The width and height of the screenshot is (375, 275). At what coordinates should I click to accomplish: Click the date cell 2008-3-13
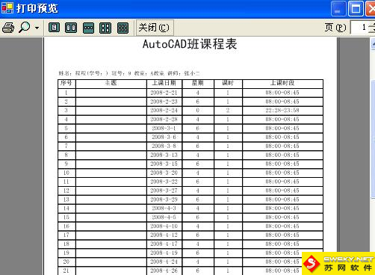pyautogui.click(x=164, y=155)
